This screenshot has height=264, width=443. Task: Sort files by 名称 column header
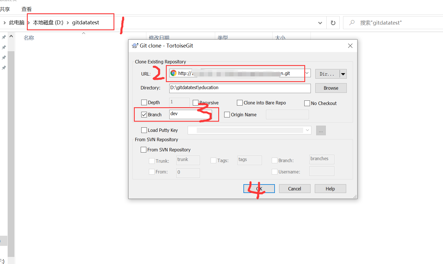point(29,38)
